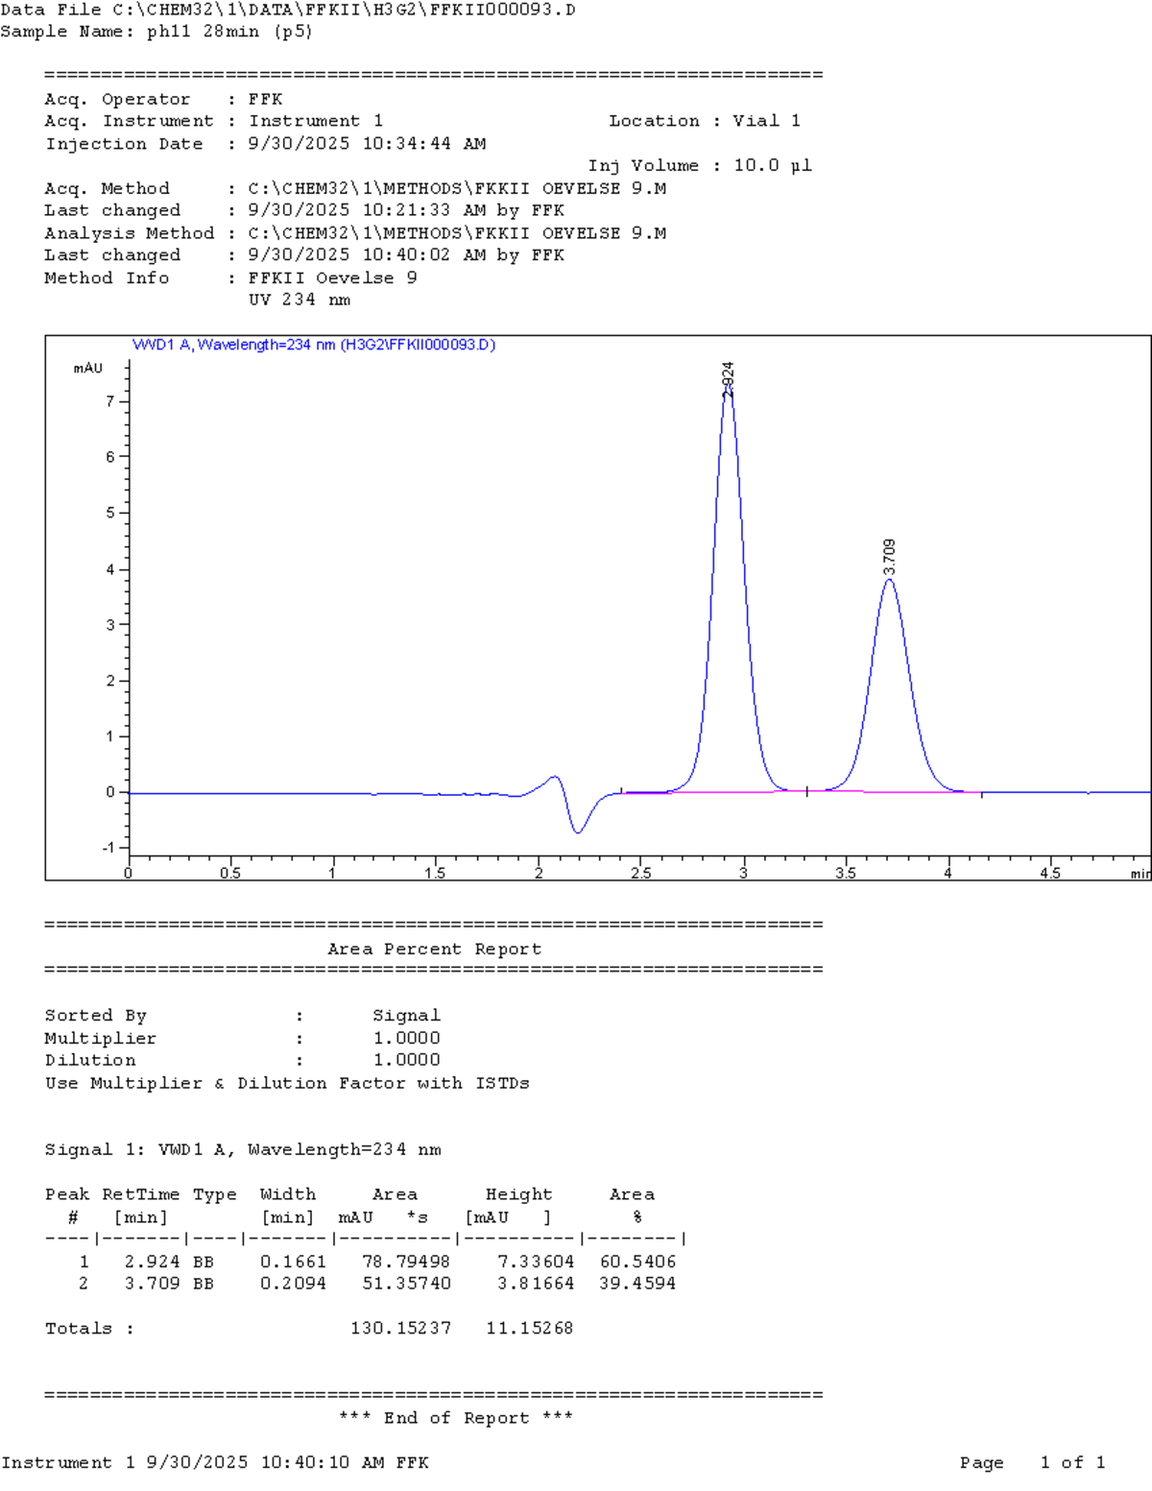1152x1491 pixels.
Task: Click the Acq. Operator value 'FFK'
Action: click(x=266, y=99)
